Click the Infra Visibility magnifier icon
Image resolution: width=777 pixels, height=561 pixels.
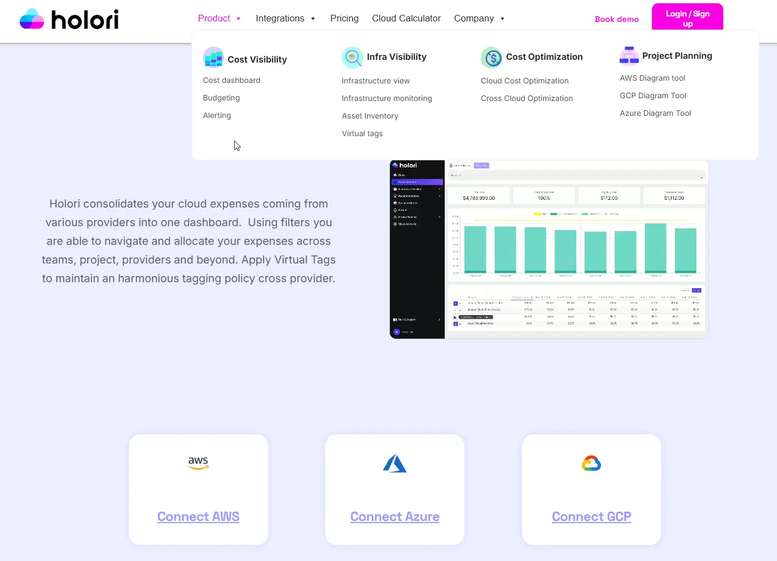[352, 58]
